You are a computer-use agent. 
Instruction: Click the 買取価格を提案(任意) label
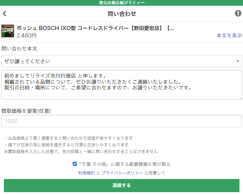click(x=26, y=111)
